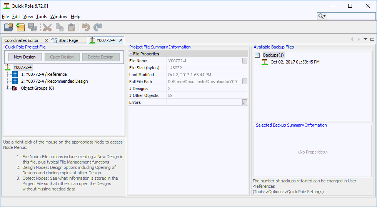Click inside the toolbar search field

(351, 16)
